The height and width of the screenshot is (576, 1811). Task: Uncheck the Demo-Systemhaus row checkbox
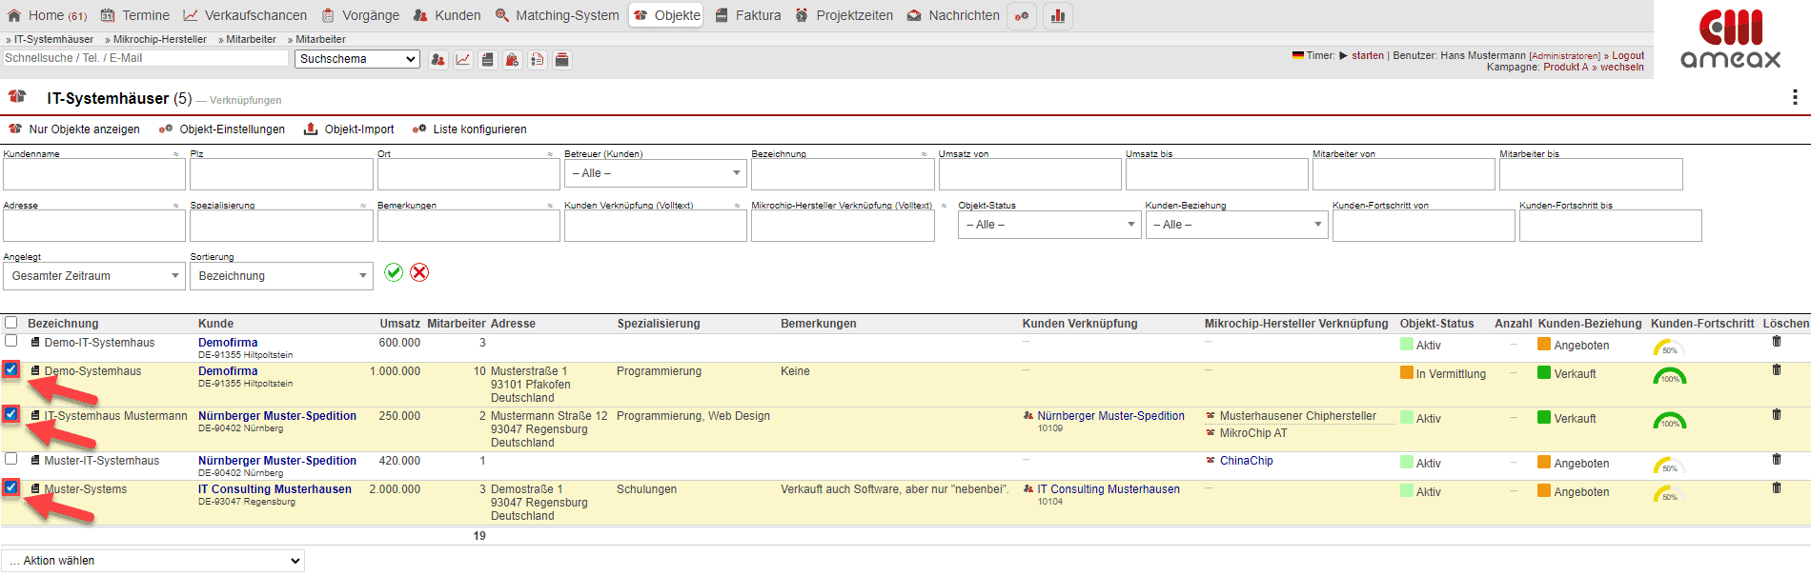(11, 369)
